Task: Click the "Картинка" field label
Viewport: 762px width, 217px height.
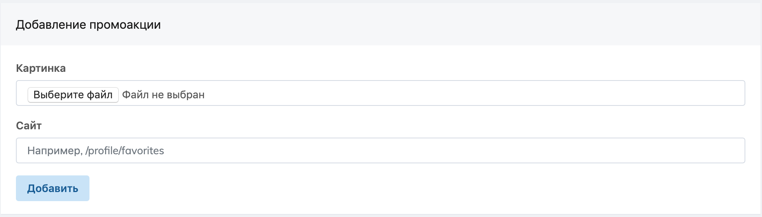Action: (41, 68)
